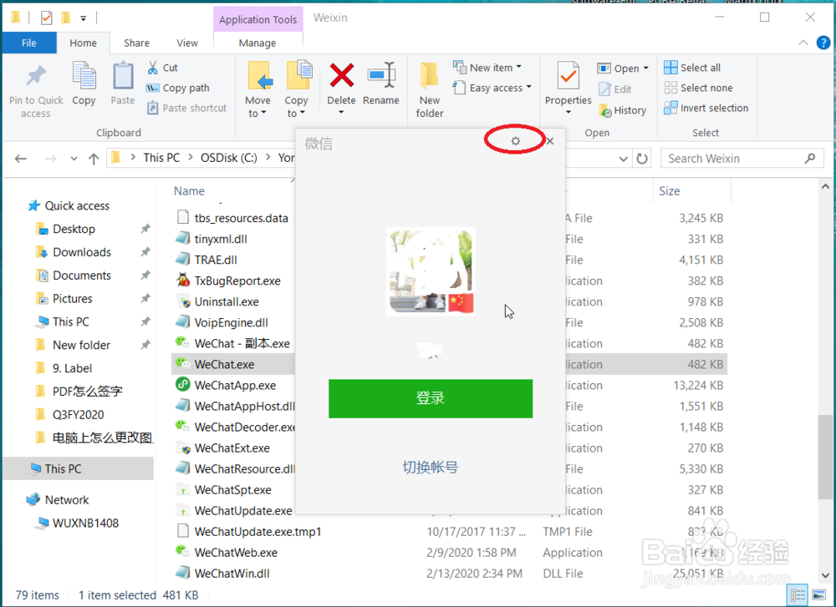Click Paste shortcut in ribbon
The image size is (836, 607).
(187, 108)
